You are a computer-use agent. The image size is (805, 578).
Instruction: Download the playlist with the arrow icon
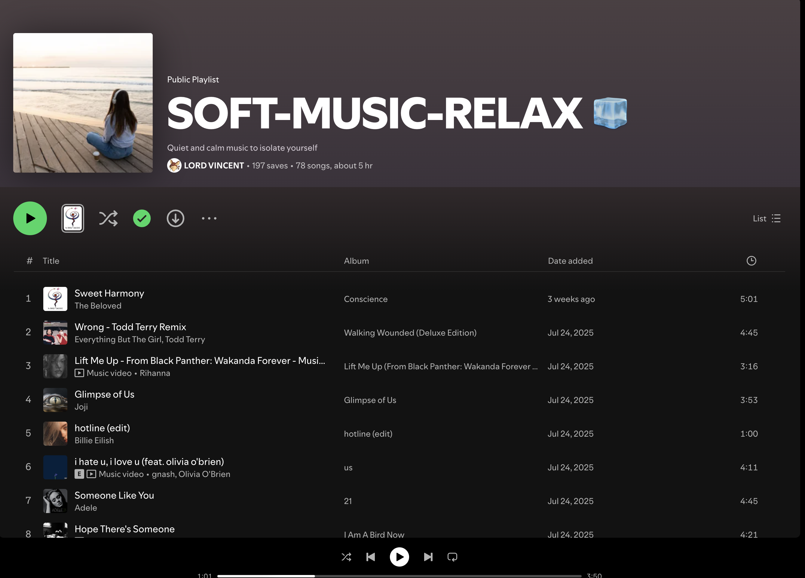(175, 218)
